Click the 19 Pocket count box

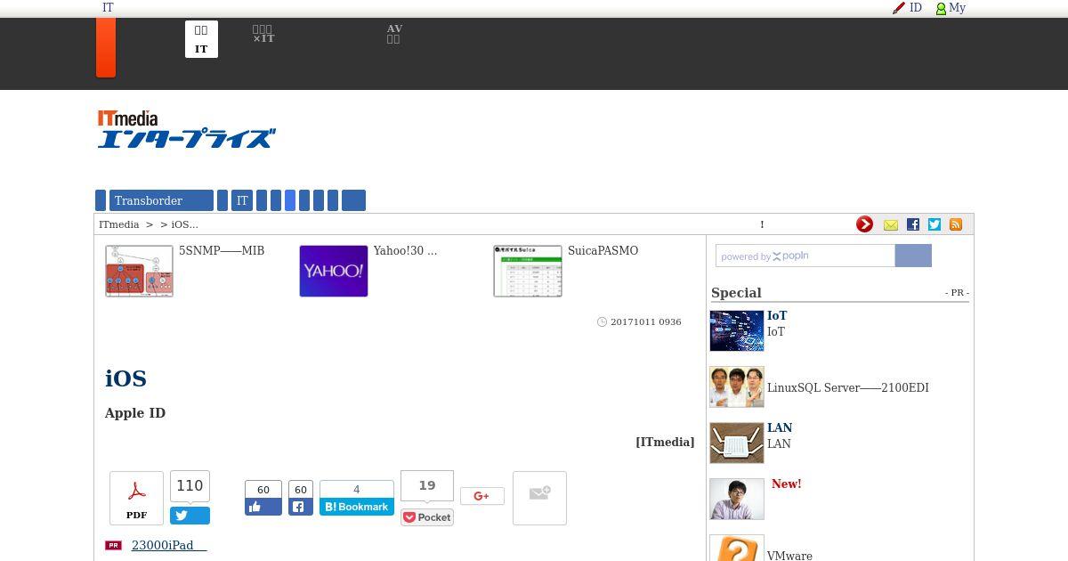(x=427, y=485)
